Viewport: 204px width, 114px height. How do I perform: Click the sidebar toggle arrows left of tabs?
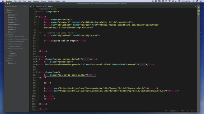(31, 6)
